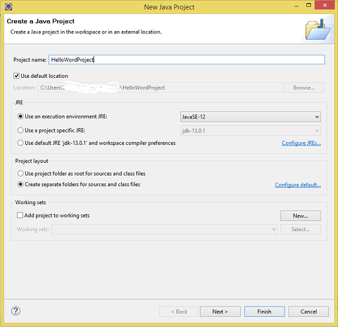Image resolution: width=338 pixels, height=327 pixels.
Task: Close the New Java Project dialog
Action: [x=325, y=5]
